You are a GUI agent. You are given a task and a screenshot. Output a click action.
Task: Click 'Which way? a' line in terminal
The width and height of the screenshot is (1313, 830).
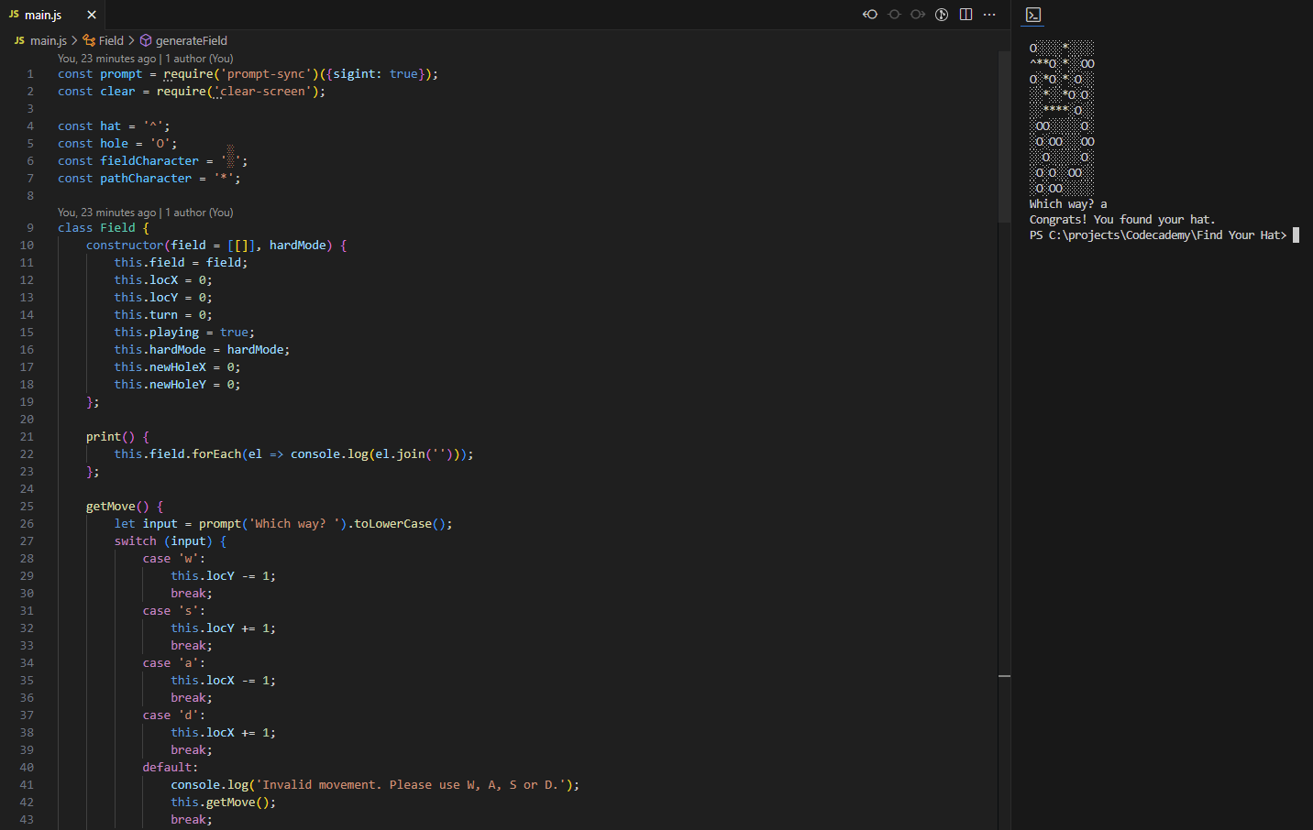[1068, 204]
